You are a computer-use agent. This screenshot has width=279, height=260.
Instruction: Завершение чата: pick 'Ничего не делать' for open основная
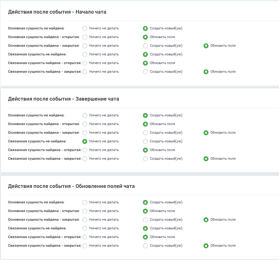[x=85, y=124]
